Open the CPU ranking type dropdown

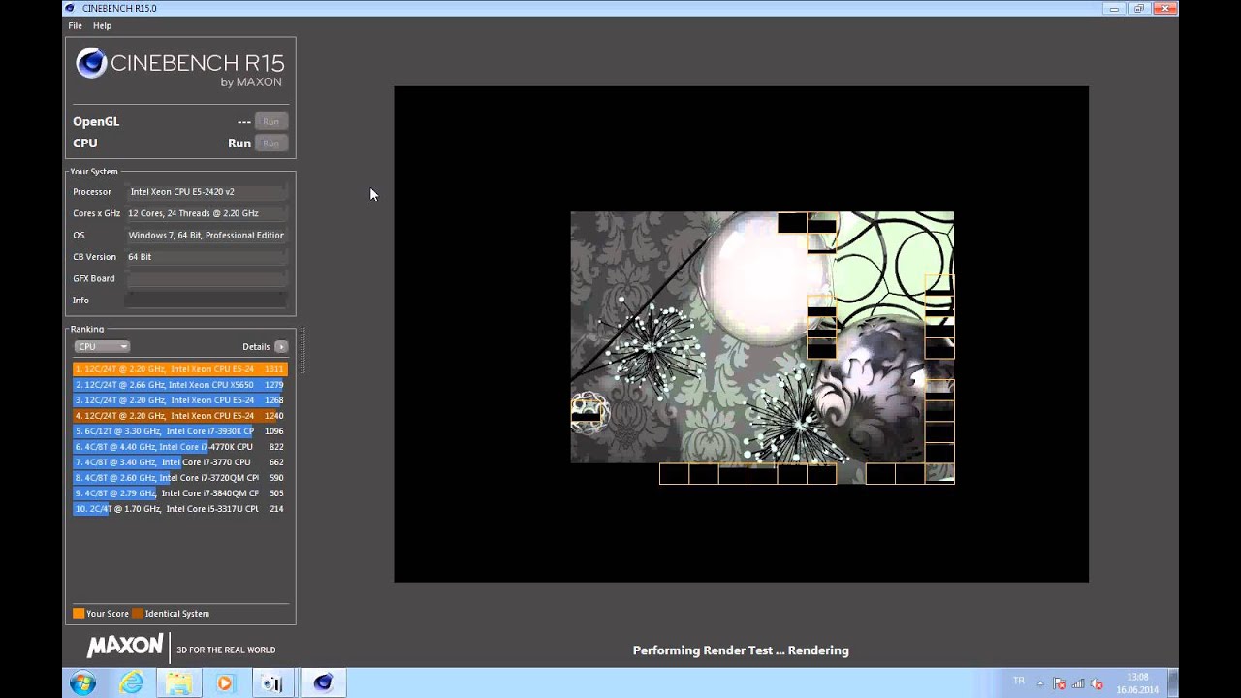pyautogui.click(x=102, y=346)
